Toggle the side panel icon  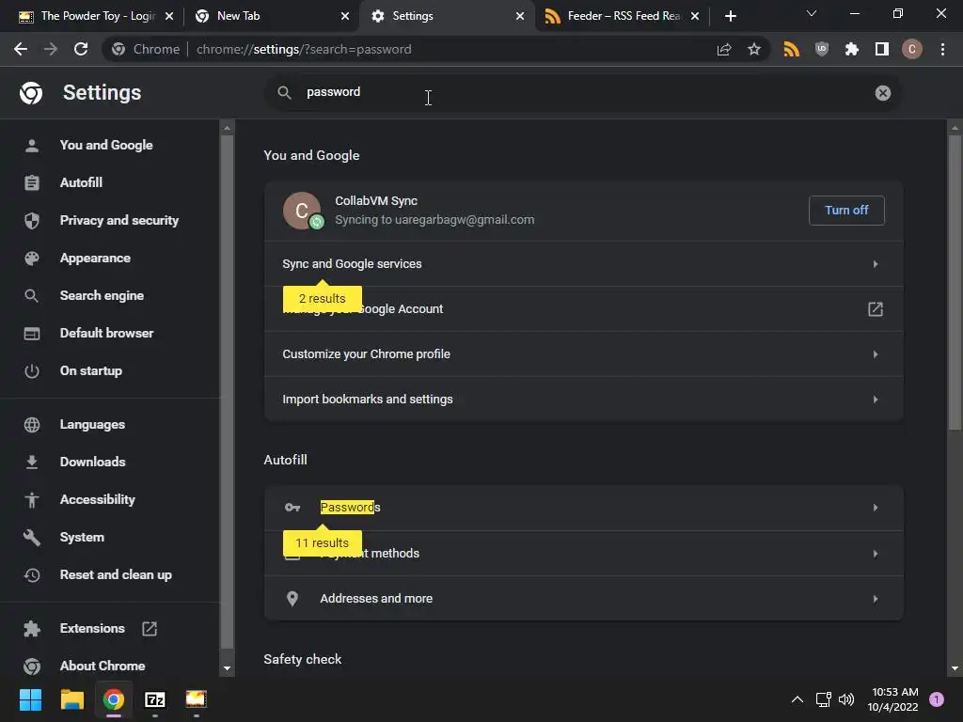882,49
